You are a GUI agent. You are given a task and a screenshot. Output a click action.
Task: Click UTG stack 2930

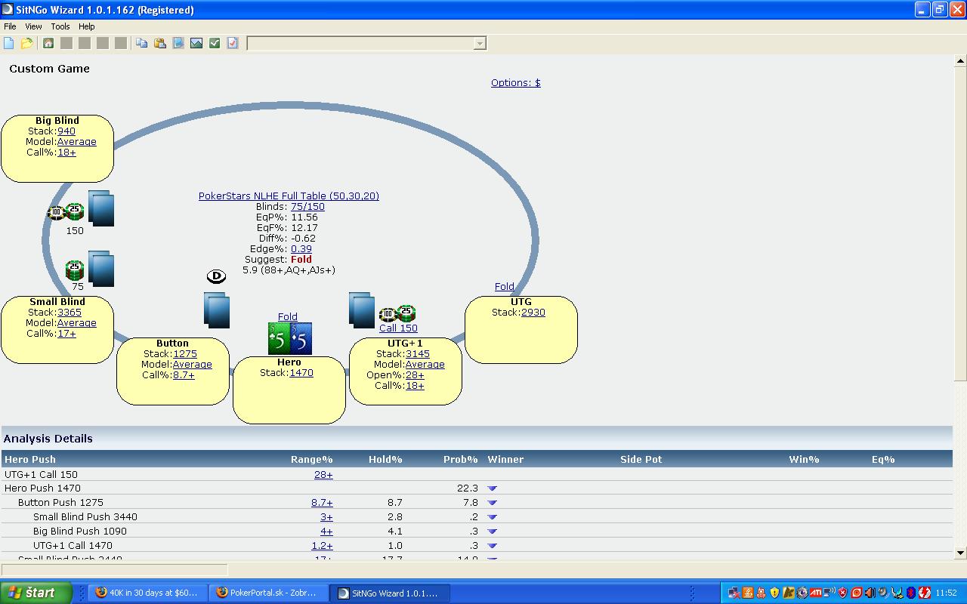pos(533,312)
